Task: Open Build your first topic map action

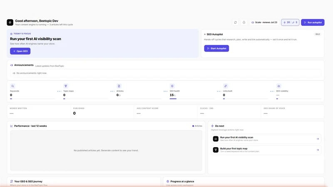Action: (266, 150)
